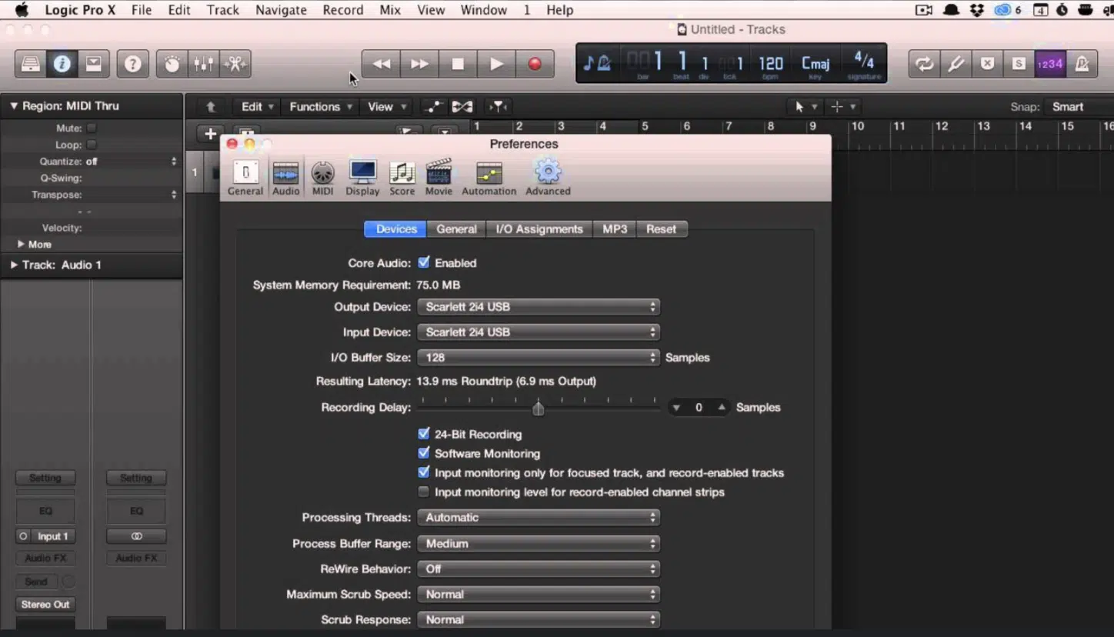Viewport: 1114px width, 637px height.
Task: Open the Process Buffer Range dropdown
Action: (x=539, y=543)
